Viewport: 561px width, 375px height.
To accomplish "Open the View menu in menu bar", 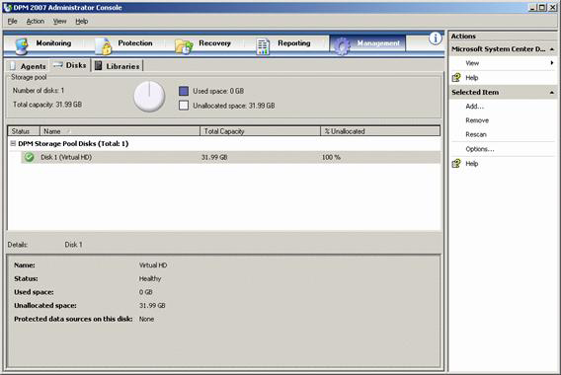I will (59, 22).
